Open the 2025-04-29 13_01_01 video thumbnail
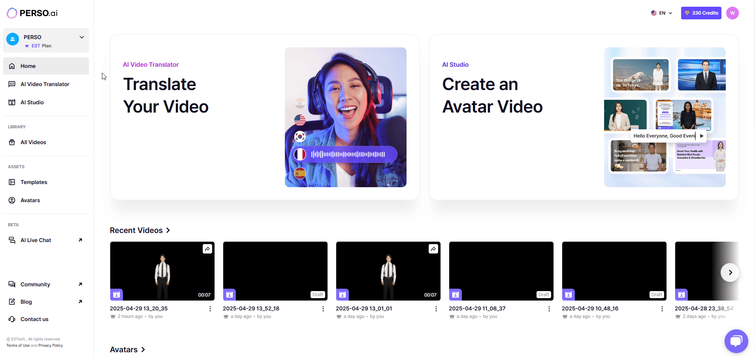The height and width of the screenshot is (357, 755). pyautogui.click(x=388, y=271)
